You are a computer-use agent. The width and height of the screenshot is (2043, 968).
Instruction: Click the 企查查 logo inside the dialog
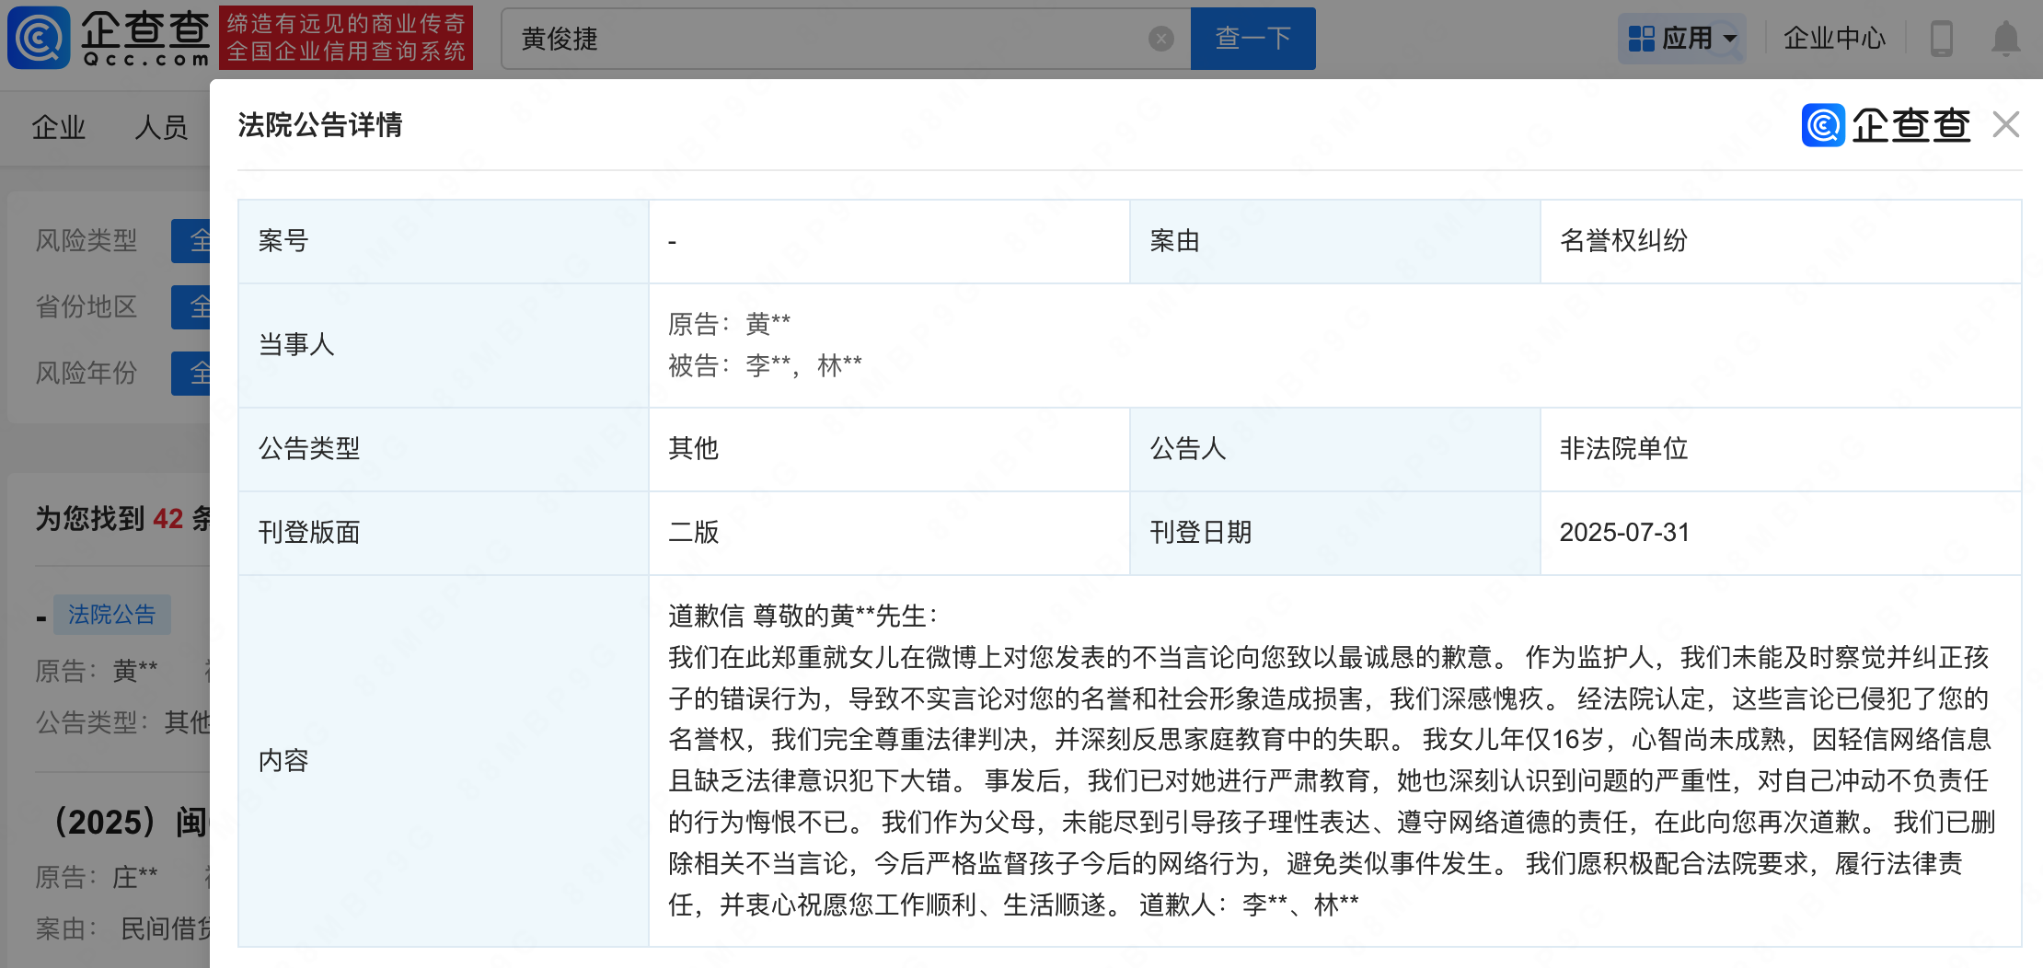pyautogui.click(x=1886, y=125)
